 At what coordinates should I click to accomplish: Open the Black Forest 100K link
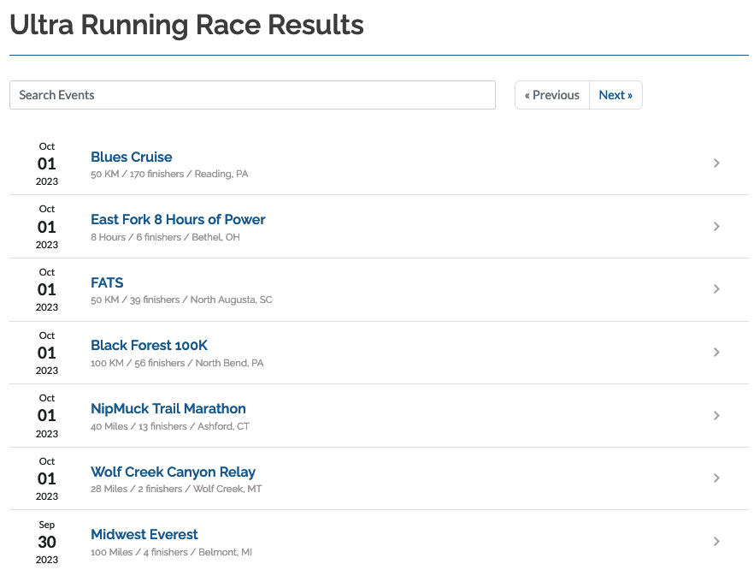[x=149, y=345]
